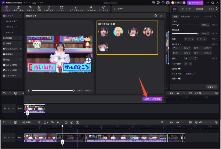Viewport: 221px width, 149px height.
Task: Click the エクスポート export button
Action: point(195,3)
